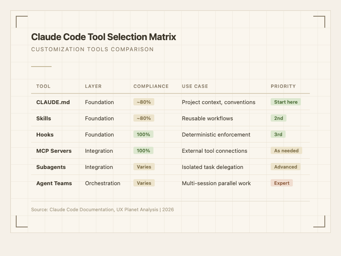Select the red "Expert" priority badge
Screen dimensions: 341x256
[x=281, y=183]
